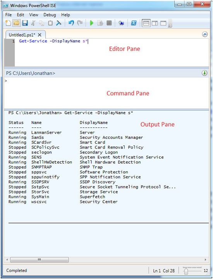Image resolution: width=213 pixels, height=279 pixels.
Task: Show script pane maximized layout
Action: pos(163,23)
